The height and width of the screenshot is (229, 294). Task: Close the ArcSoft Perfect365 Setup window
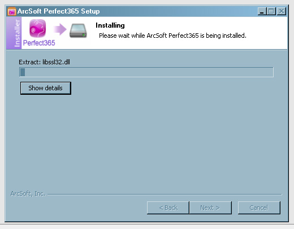click(x=282, y=11)
